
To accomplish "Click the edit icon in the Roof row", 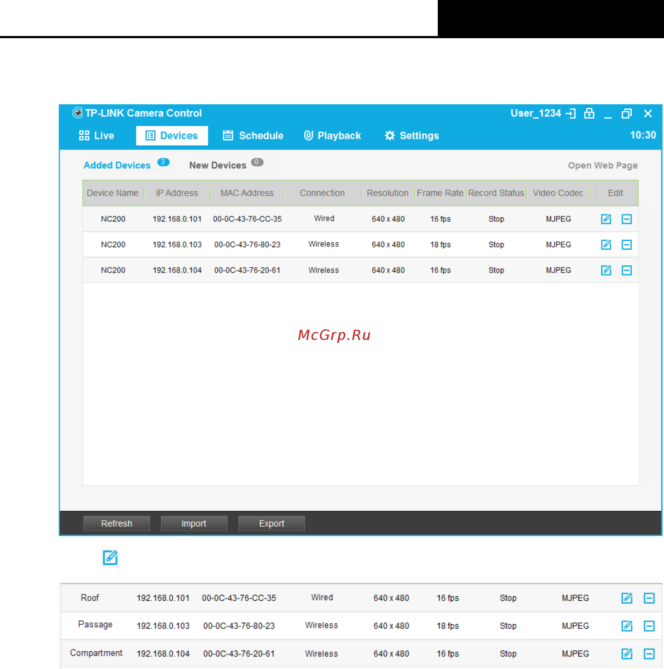I will click(x=627, y=598).
